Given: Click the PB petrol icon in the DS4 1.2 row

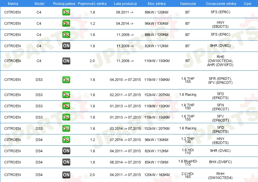Looking at the screenshot, I should 66,140.
